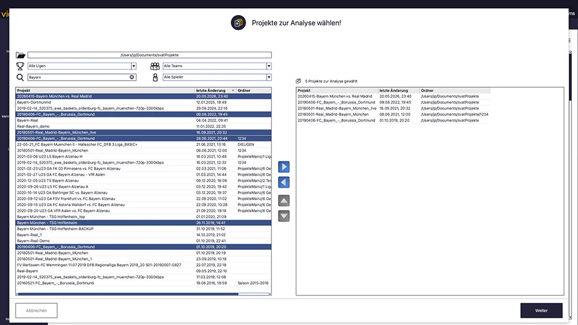Image resolution: width=578 pixels, height=325 pixels.
Task: Add selected projects with the right arrow
Action: pos(284,167)
